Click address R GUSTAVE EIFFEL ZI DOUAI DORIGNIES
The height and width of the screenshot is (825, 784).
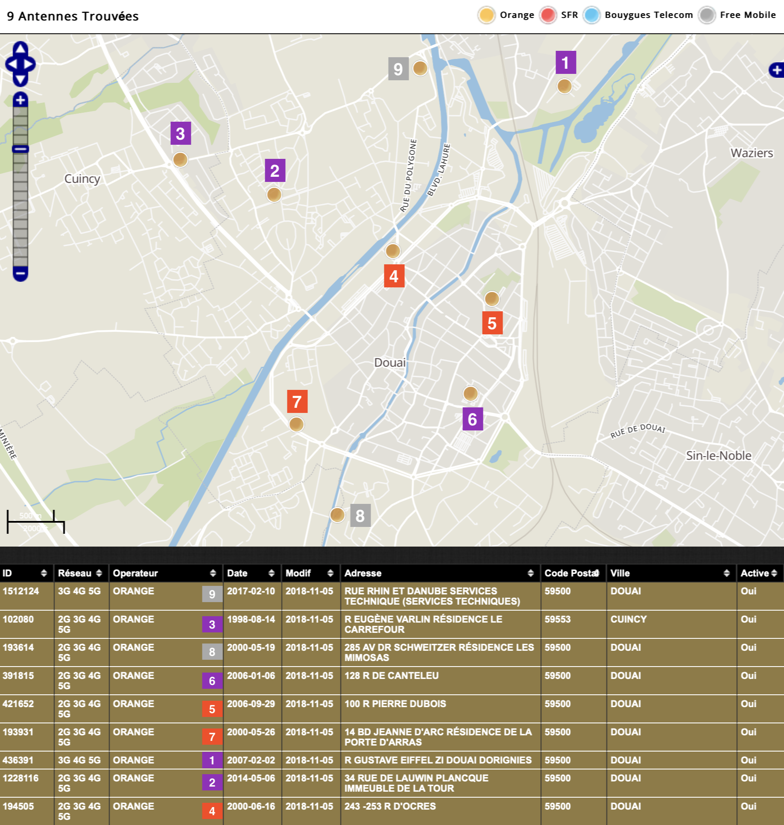438,760
